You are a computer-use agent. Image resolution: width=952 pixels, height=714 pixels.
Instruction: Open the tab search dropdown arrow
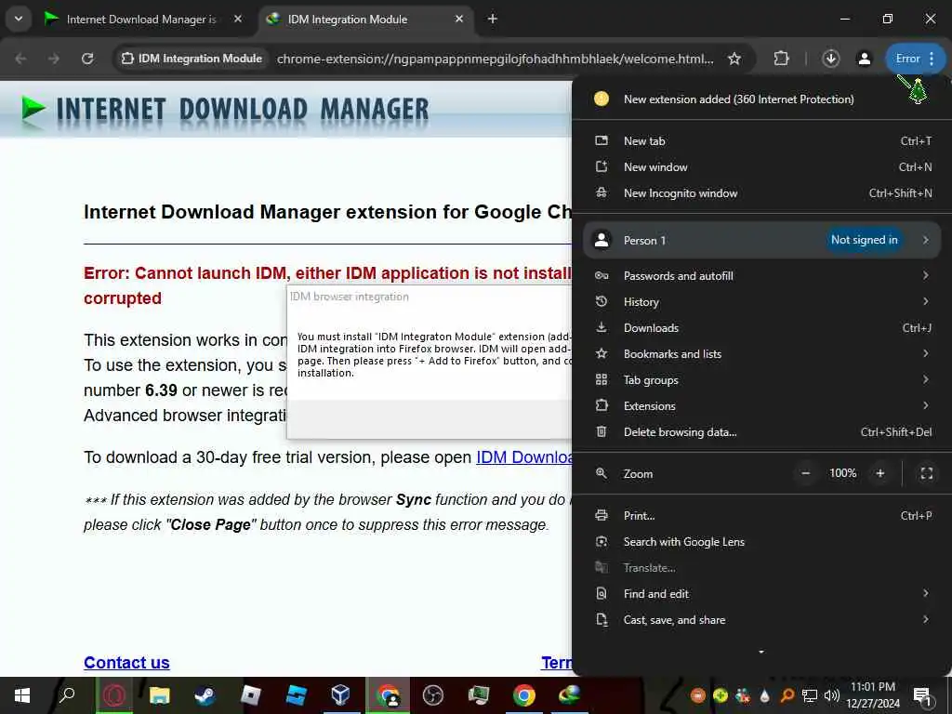(x=19, y=19)
